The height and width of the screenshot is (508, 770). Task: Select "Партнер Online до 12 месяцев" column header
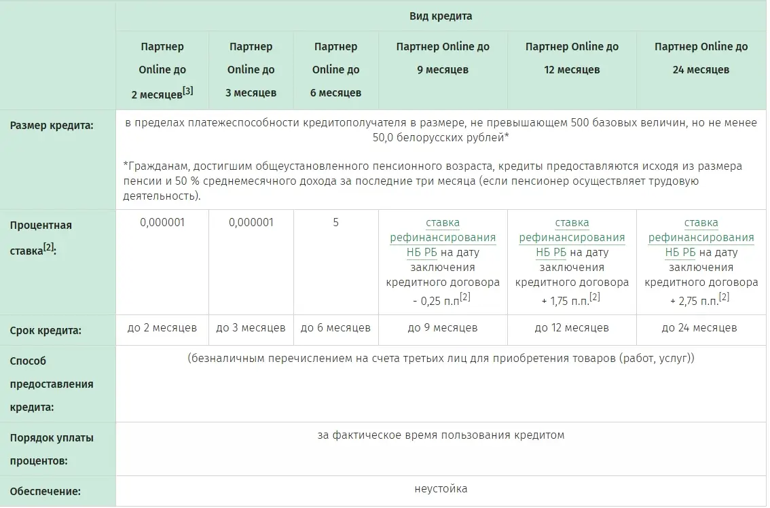[572, 58]
